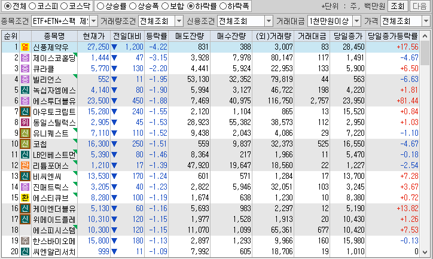Click 에스투더블유 closing change +81.44

[x=407, y=100]
